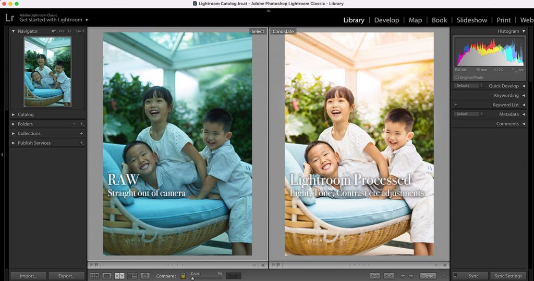Click the Navigator preview thumbnail

(x=47, y=72)
